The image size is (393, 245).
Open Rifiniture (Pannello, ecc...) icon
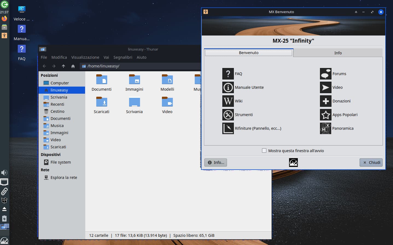tap(228, 128)
